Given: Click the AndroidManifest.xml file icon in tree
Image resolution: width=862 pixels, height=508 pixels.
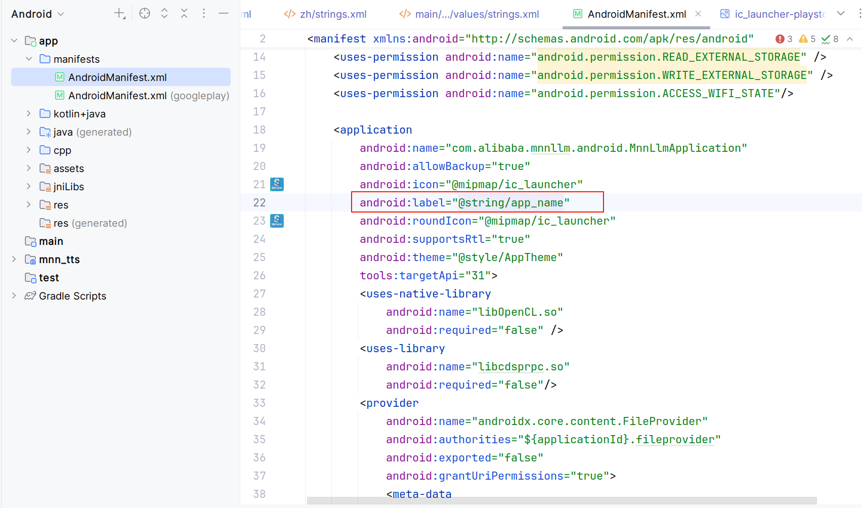Looking at the screenshot, I should [60, 77].
